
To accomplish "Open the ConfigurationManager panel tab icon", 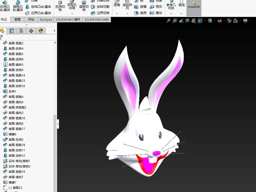I will click(21, 31).
